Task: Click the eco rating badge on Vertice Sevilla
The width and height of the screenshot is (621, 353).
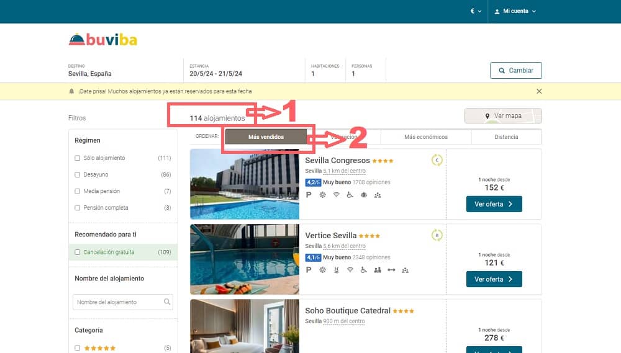Action: point(437,235)
